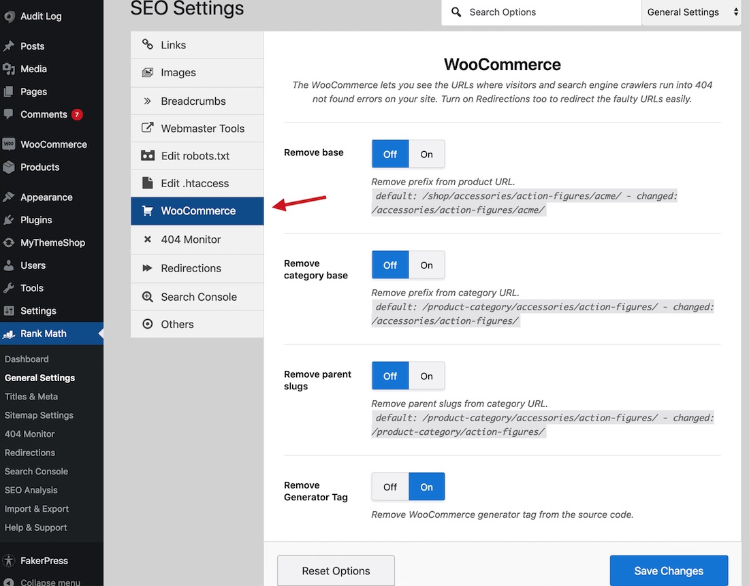Screen dimensions: 749x586
Task: Open the General Settings dropdown selector
Action: [x=691, y=12]
